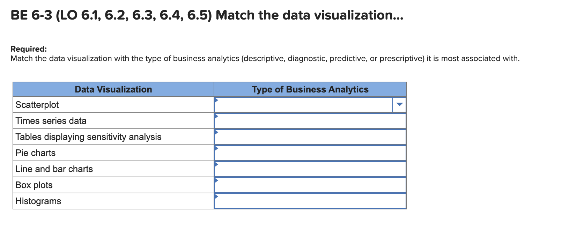The image size is (562, 238).
Task: Click the Tables displaying sensitivity analysis label
Action: point(88,137)
